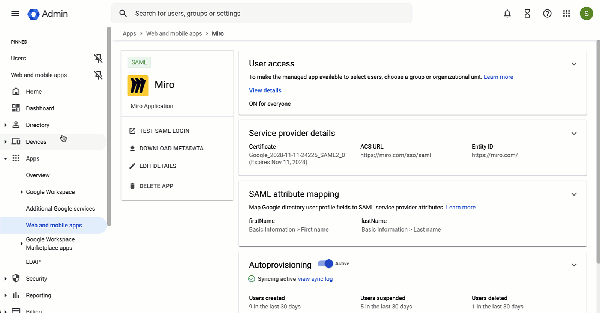Click the Security shield icon
600x313 pixels.
16,278
